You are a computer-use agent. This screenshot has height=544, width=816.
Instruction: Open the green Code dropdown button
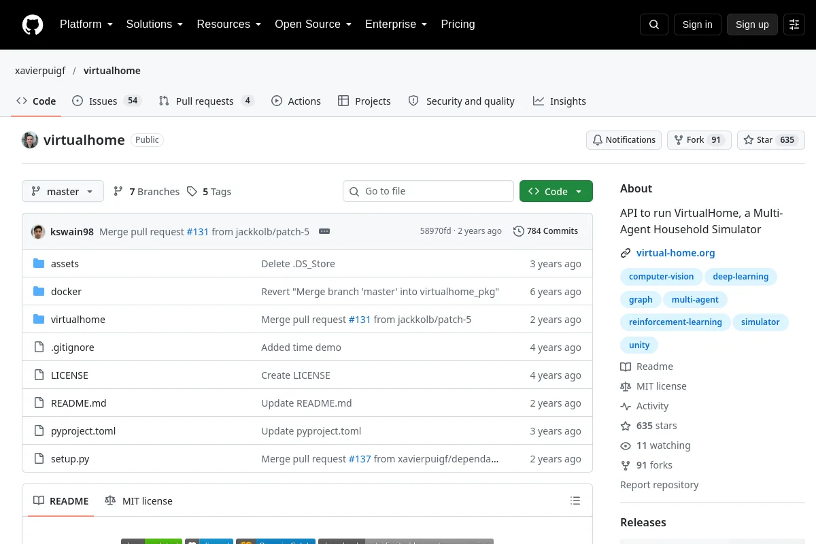pyautogui.click(x=556, y=192)
